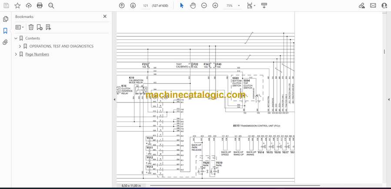Click the BACK-UP WAKE-UP label
The width and height of the screenshot is (391, 189).
tap(239, 153)
